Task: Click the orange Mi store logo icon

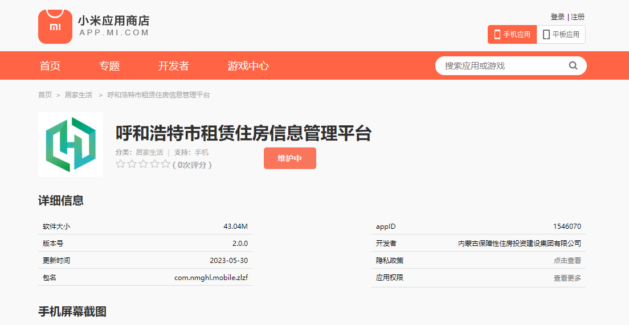Action: (x=55, y=26)
